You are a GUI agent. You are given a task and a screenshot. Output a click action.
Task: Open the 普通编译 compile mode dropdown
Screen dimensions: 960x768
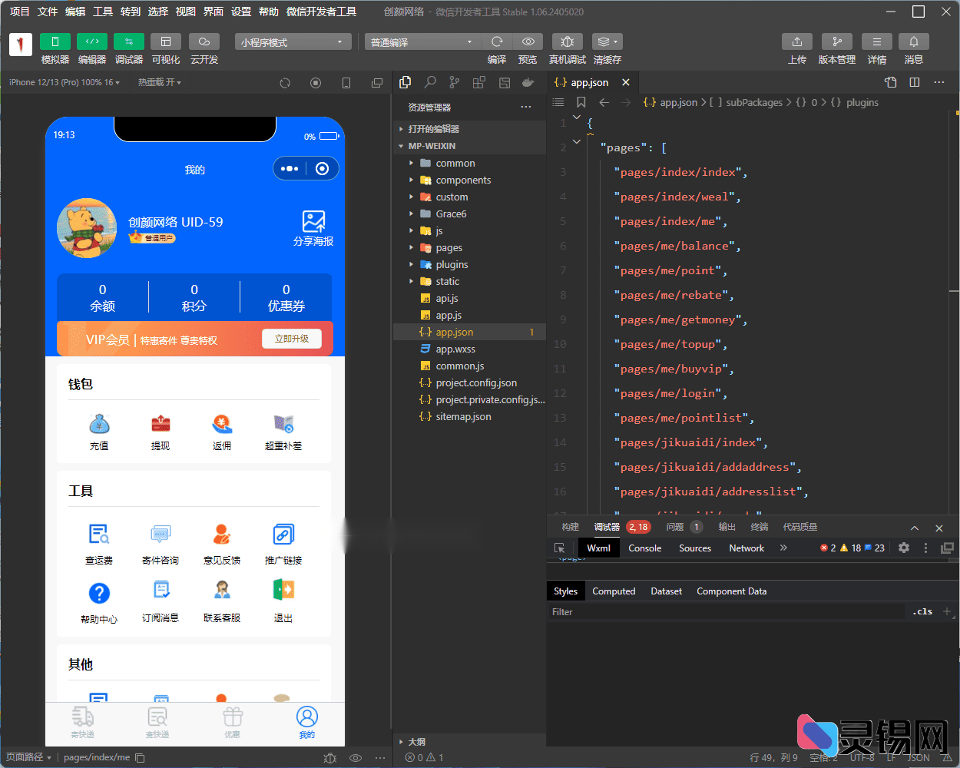pos(421,42)
